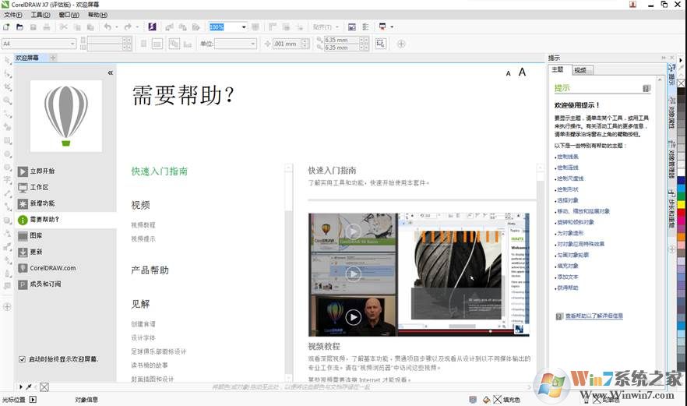Expand the 100% zoom level dropdown

click(x=244, y=27)
